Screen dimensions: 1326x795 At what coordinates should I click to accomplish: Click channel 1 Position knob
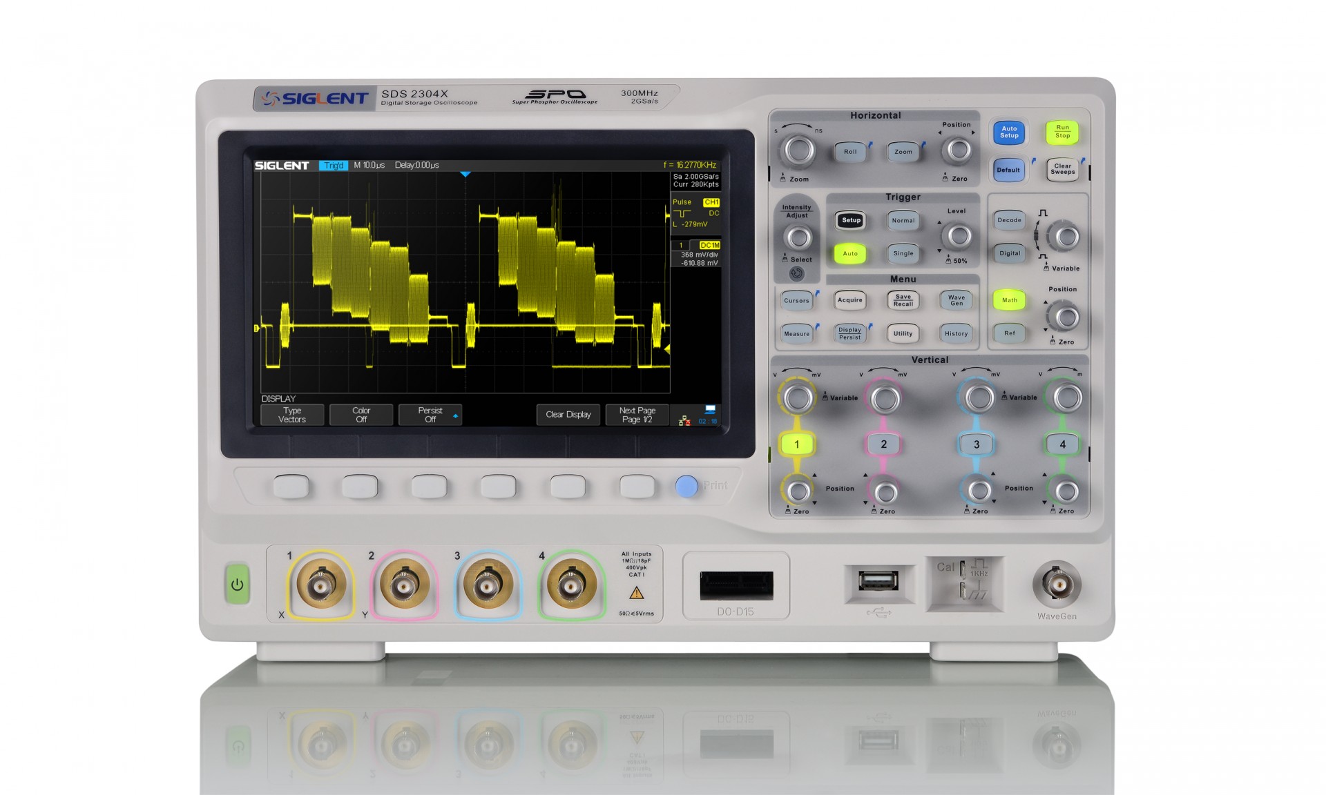[799, 491]
